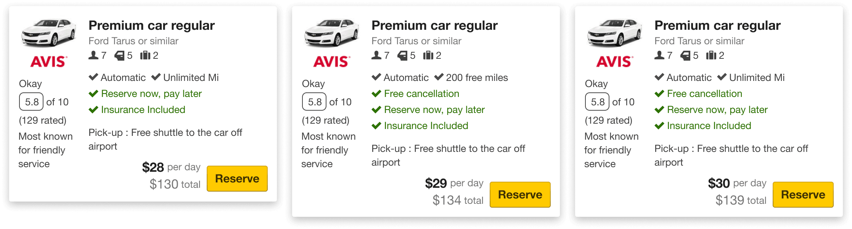This screenshot has height=229, width=852.
Task: Click the door icon on the $134 total card
Action: [x=402, y=56]
